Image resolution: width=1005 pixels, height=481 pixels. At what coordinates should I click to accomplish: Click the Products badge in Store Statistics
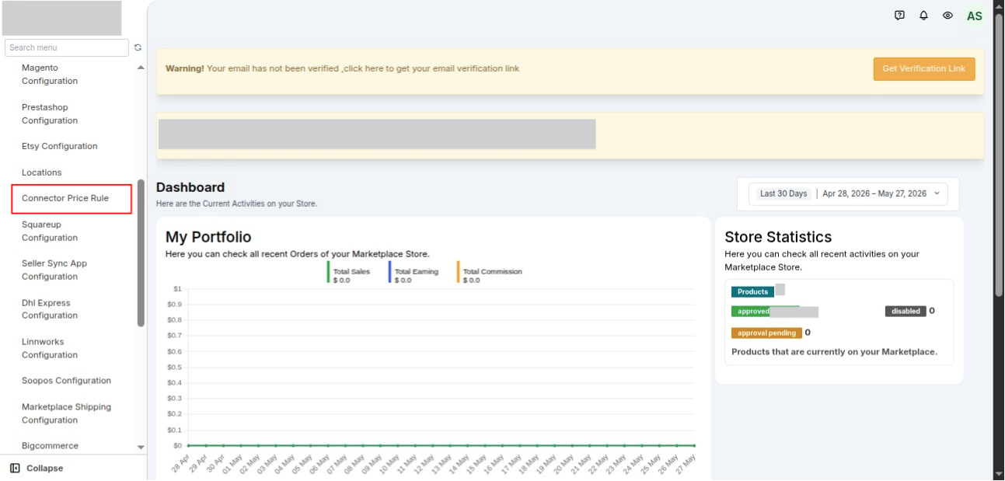tap(752, 291)
